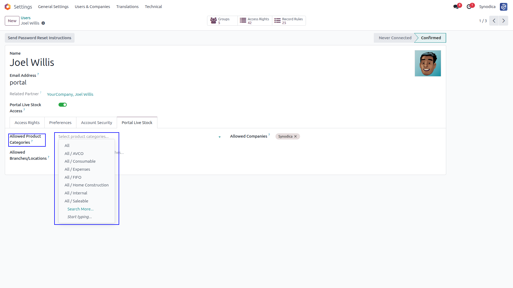Viewport: 513px width, 288px height.
Task: Edit the portal email address field
Action: tap(18, 83)
